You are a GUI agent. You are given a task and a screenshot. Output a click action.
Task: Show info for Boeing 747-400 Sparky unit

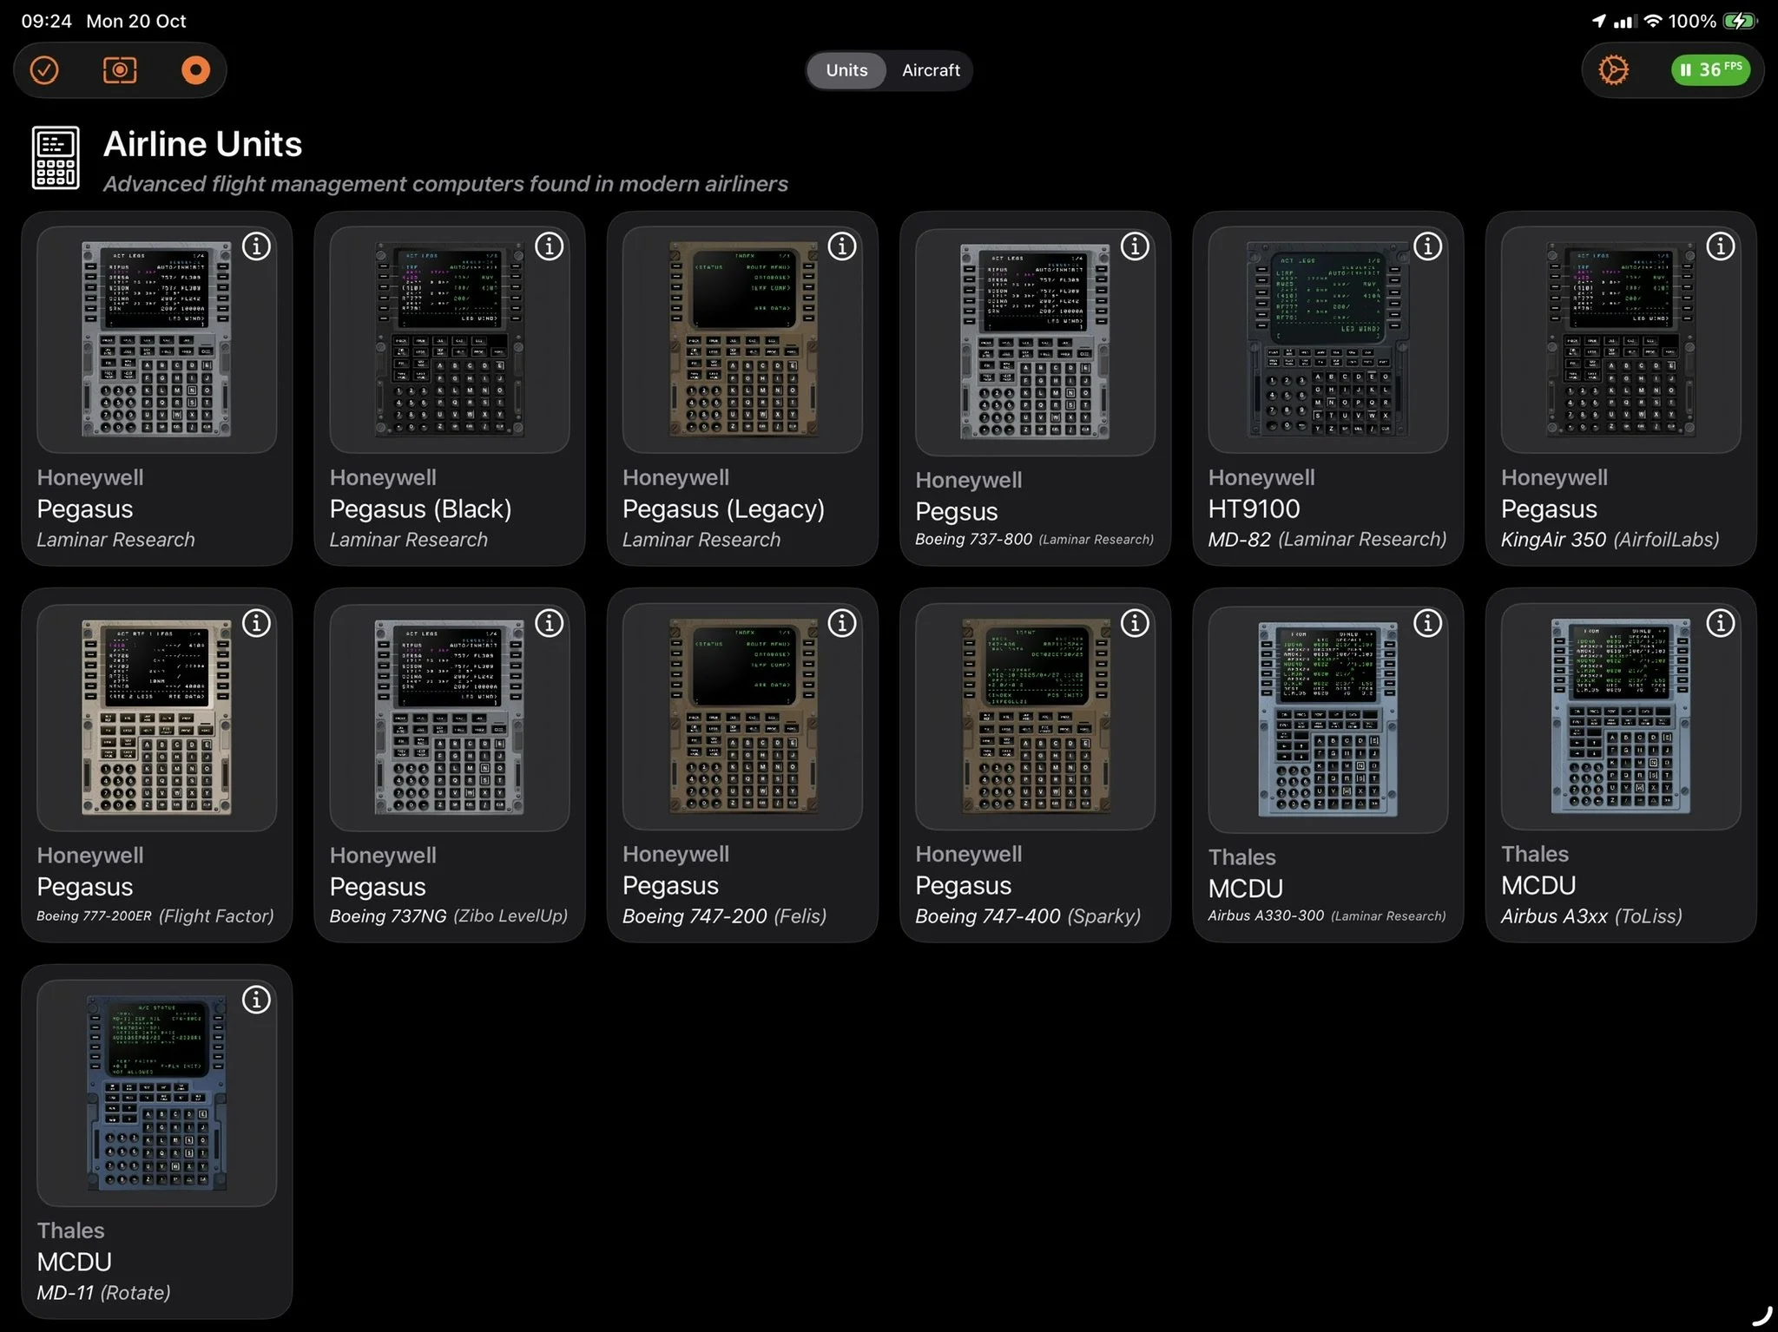[x=1135, y=623]
